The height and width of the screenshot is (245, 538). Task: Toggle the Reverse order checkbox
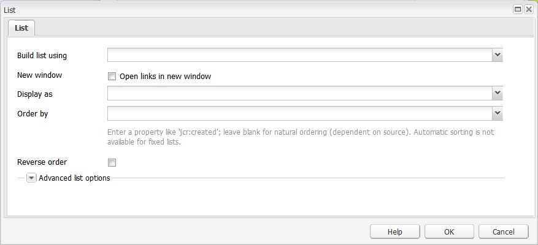pos(112,162)
